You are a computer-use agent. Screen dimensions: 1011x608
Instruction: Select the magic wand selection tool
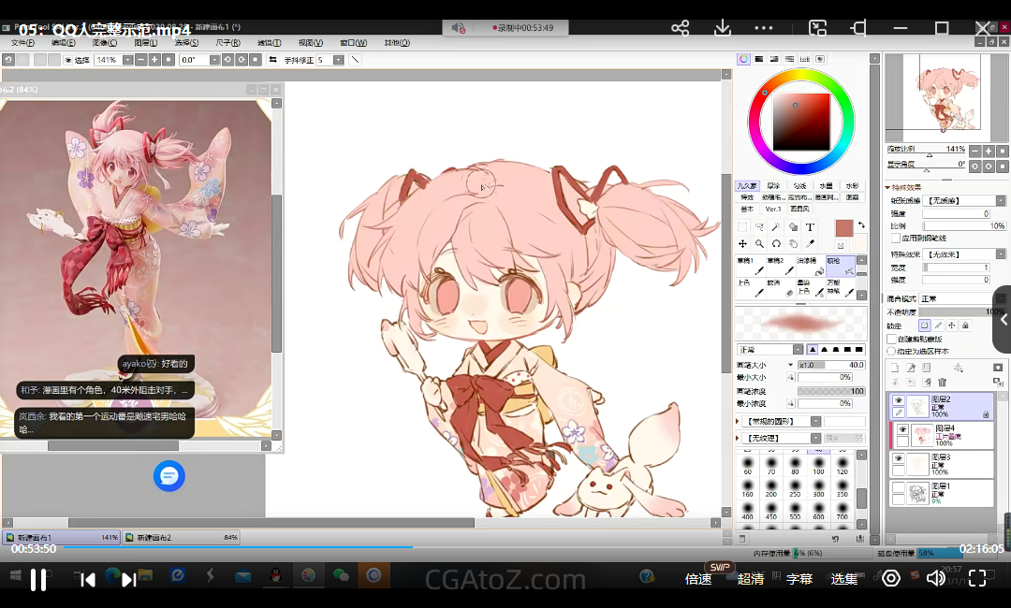(x=776, y=227)
